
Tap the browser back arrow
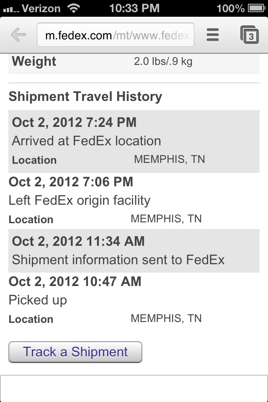point(18,35)
